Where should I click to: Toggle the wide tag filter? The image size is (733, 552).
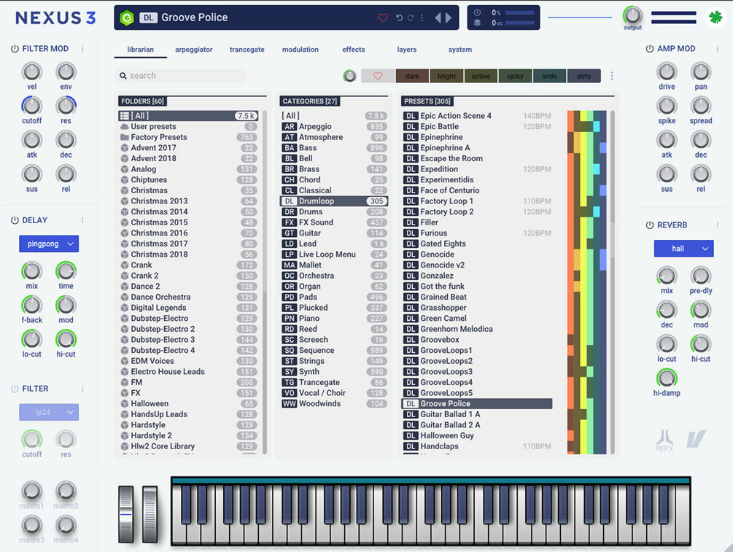549,76
